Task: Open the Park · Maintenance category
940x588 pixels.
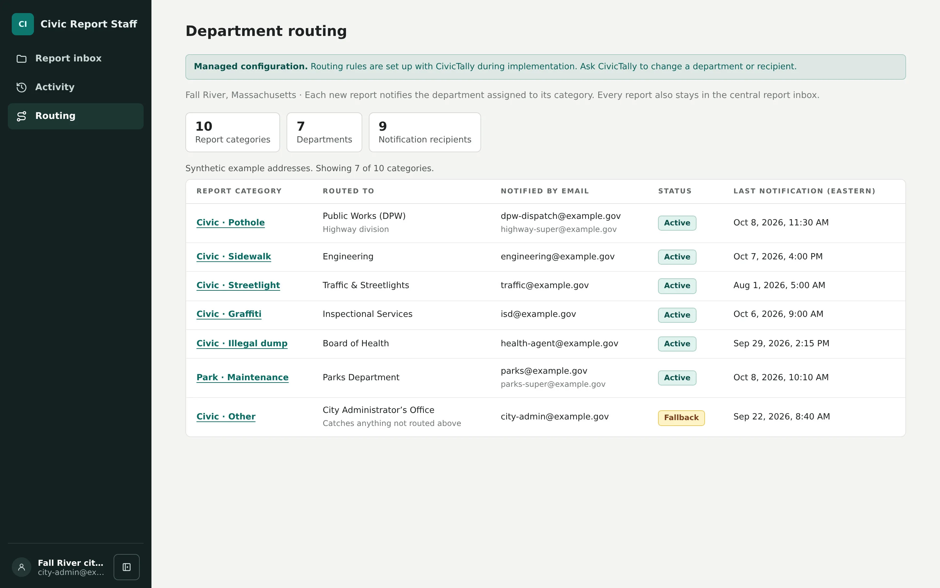Action: [243, 377]
